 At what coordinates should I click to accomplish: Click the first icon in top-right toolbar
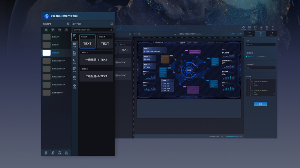(x=243, y=28)
